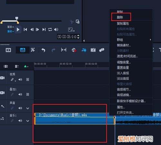This screenshot has width=161, height=145.
Task: Open the Track Manager icon
Action: point(17,66)
